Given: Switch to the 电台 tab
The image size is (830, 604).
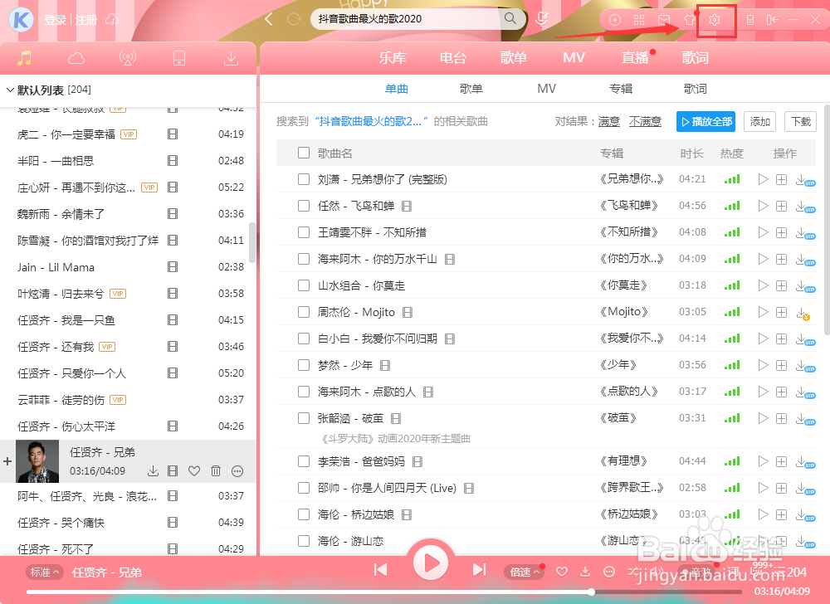Looking at the screenshot, I should pyautogui.click(x=452, y=57).
